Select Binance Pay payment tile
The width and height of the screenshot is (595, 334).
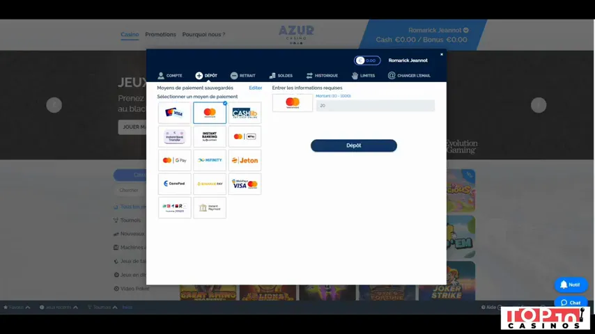tap(210, 184)
